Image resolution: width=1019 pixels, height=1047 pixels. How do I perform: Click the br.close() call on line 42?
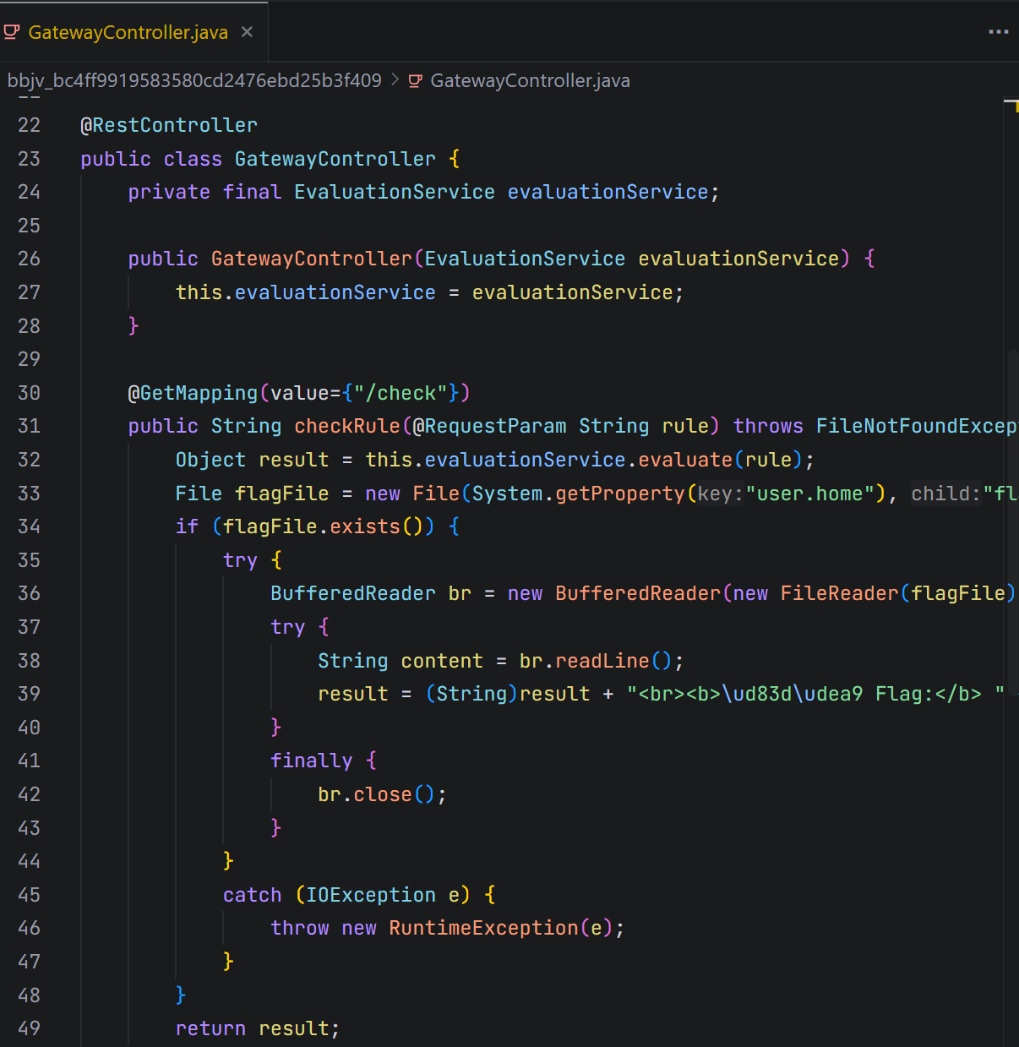pos(380,794)
